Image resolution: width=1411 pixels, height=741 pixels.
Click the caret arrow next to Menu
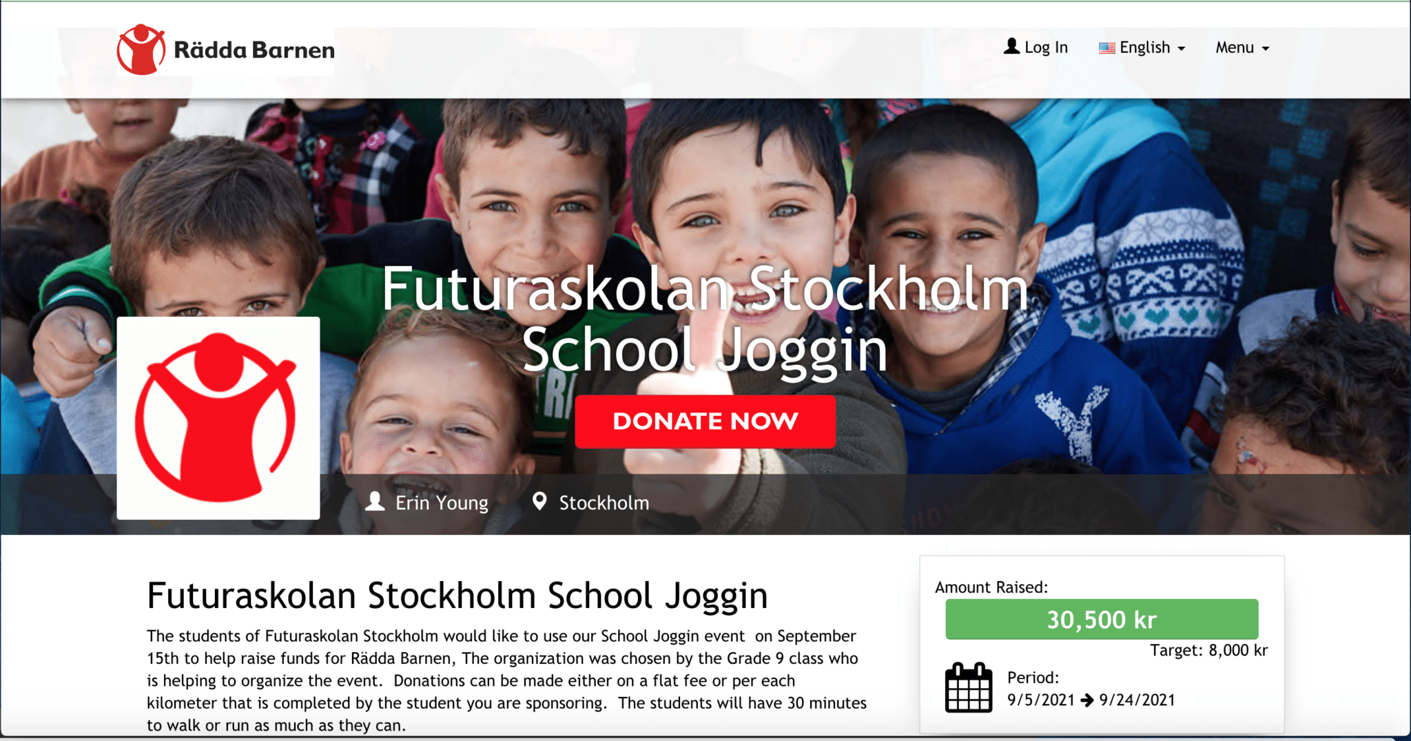tap(1266, 48)
